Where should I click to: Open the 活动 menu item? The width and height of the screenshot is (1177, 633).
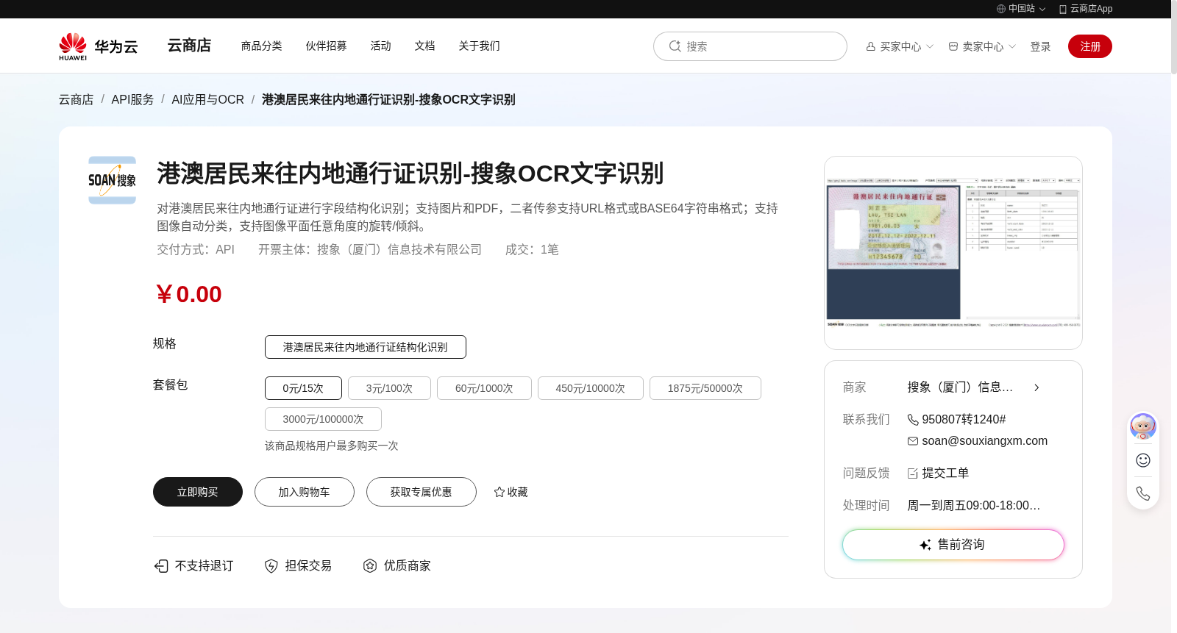point(381,46)
